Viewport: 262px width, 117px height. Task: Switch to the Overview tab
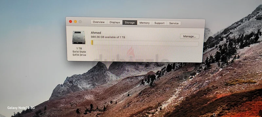pyautogui.click(x=99, y=22)
